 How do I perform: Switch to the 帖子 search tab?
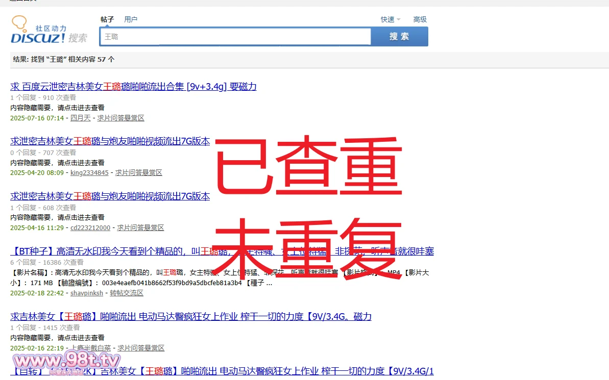click(107, 19)
